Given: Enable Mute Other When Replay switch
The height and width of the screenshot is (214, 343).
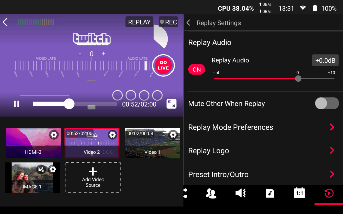Looking at the screenshot, I should [x=327, y=103].
